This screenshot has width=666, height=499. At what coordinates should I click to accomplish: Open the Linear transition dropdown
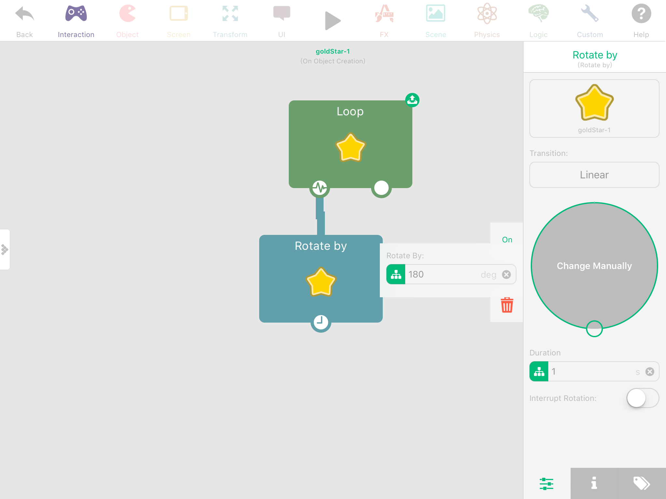[594, 175]
